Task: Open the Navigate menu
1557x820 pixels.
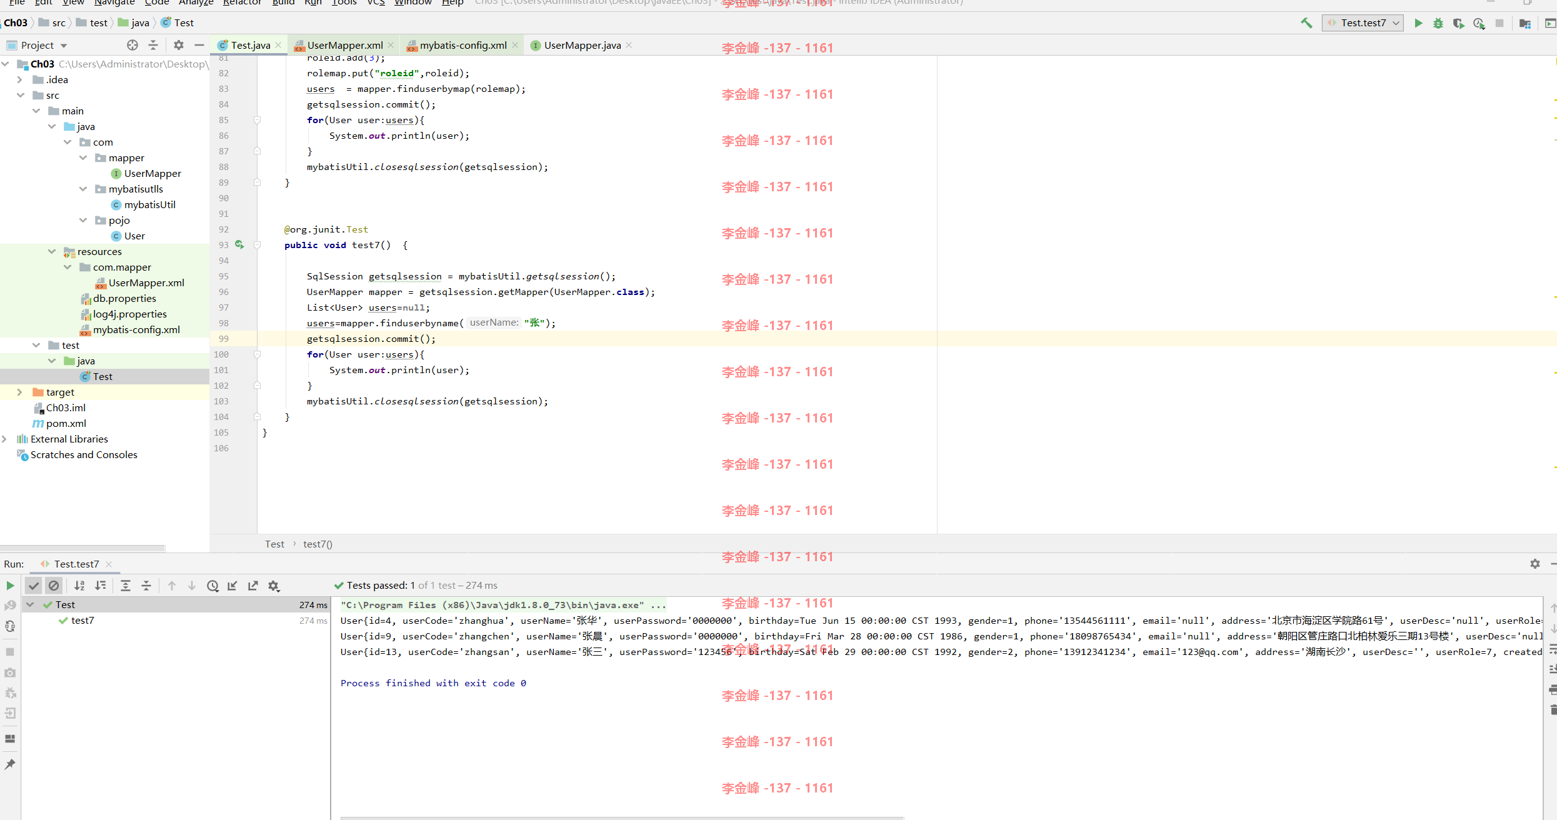Action: [114, 2]
